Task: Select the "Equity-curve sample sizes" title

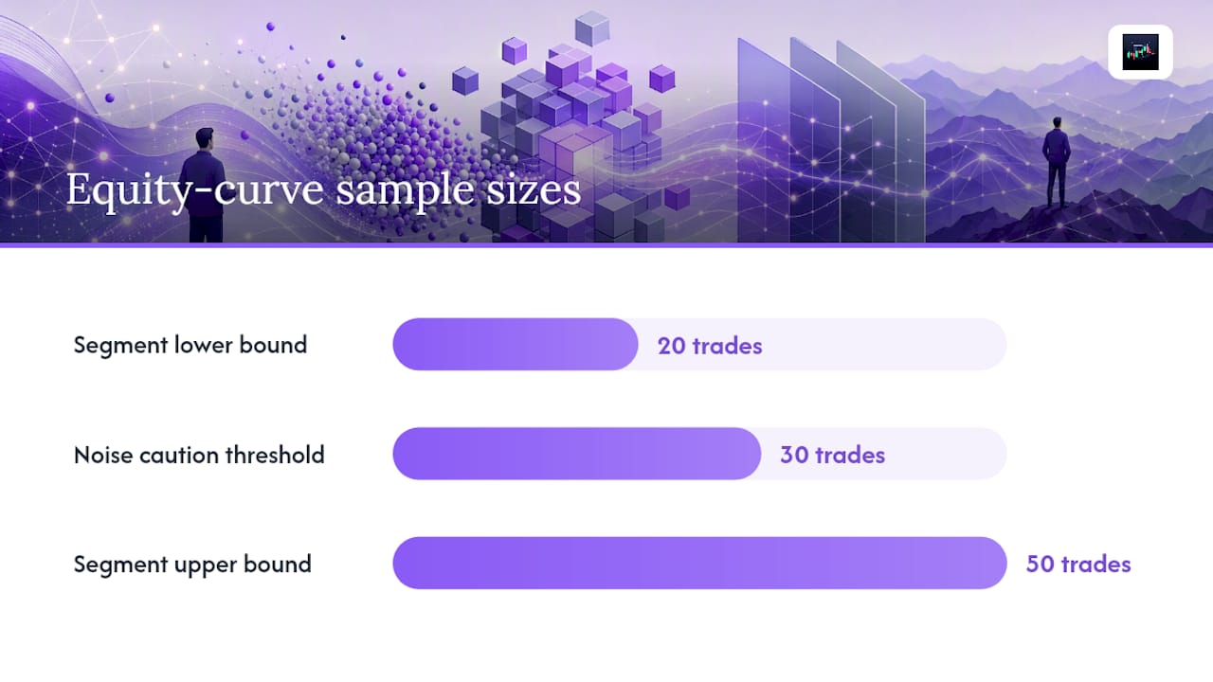Action: (x=323, y=190)
